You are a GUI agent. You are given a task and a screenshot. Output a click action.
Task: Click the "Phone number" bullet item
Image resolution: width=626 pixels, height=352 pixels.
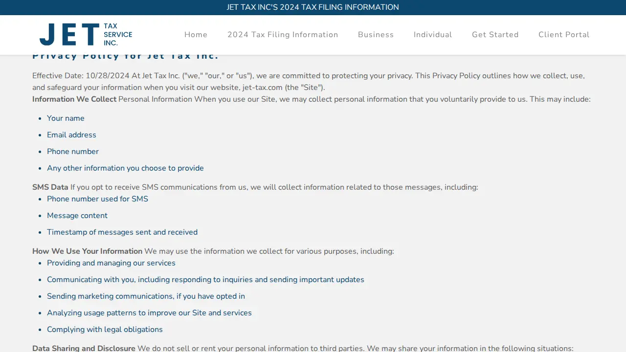[x=73, y=152]
